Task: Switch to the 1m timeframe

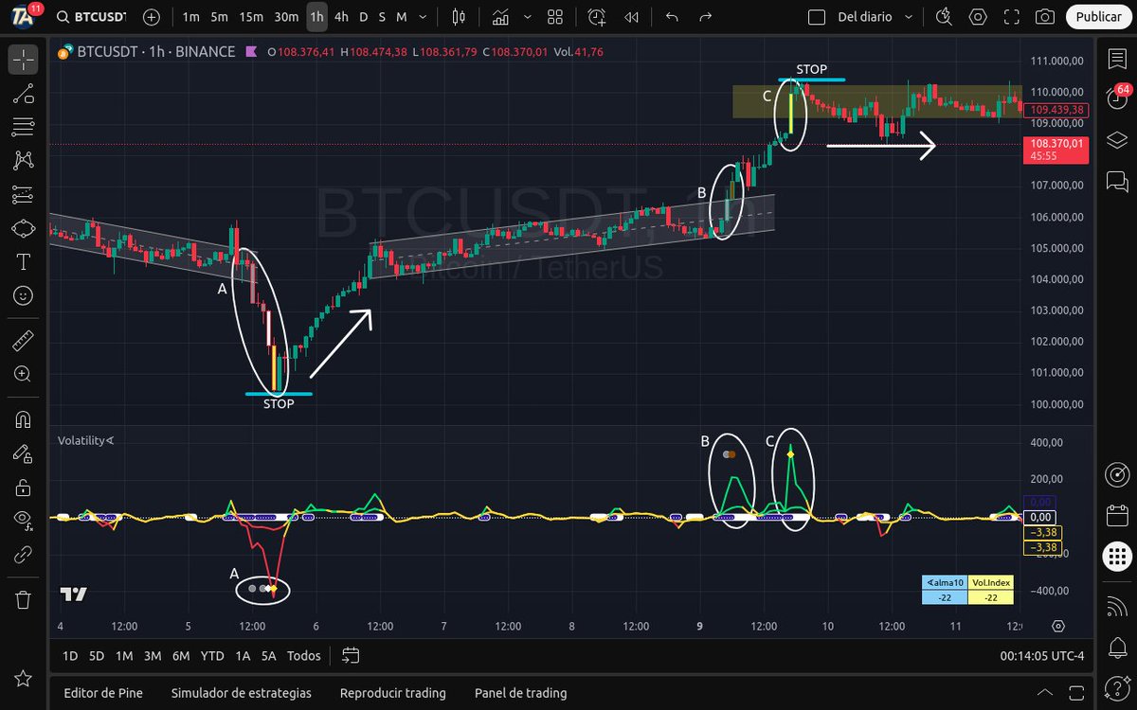Action: (x=191, y=17)
